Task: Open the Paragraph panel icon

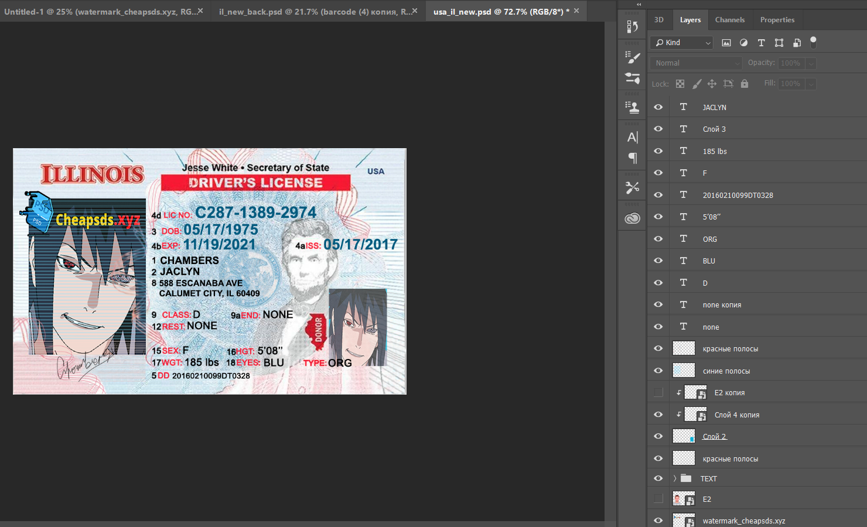Action: click(x=632, y=158)
